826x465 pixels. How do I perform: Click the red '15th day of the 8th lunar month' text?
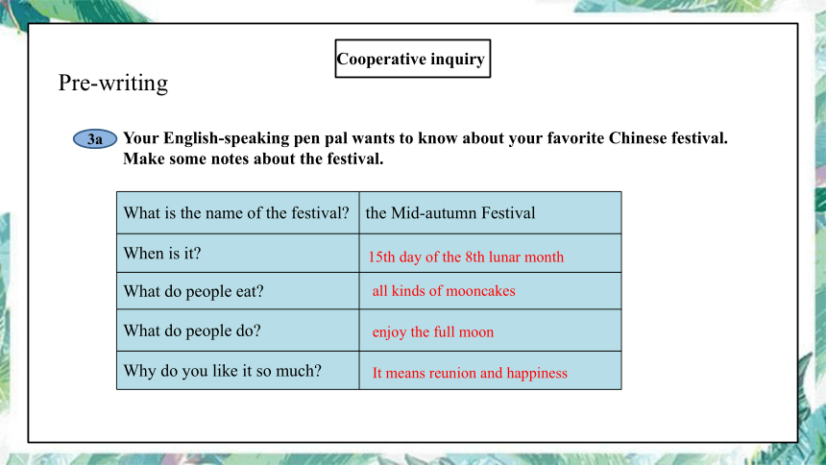(466, 257)
